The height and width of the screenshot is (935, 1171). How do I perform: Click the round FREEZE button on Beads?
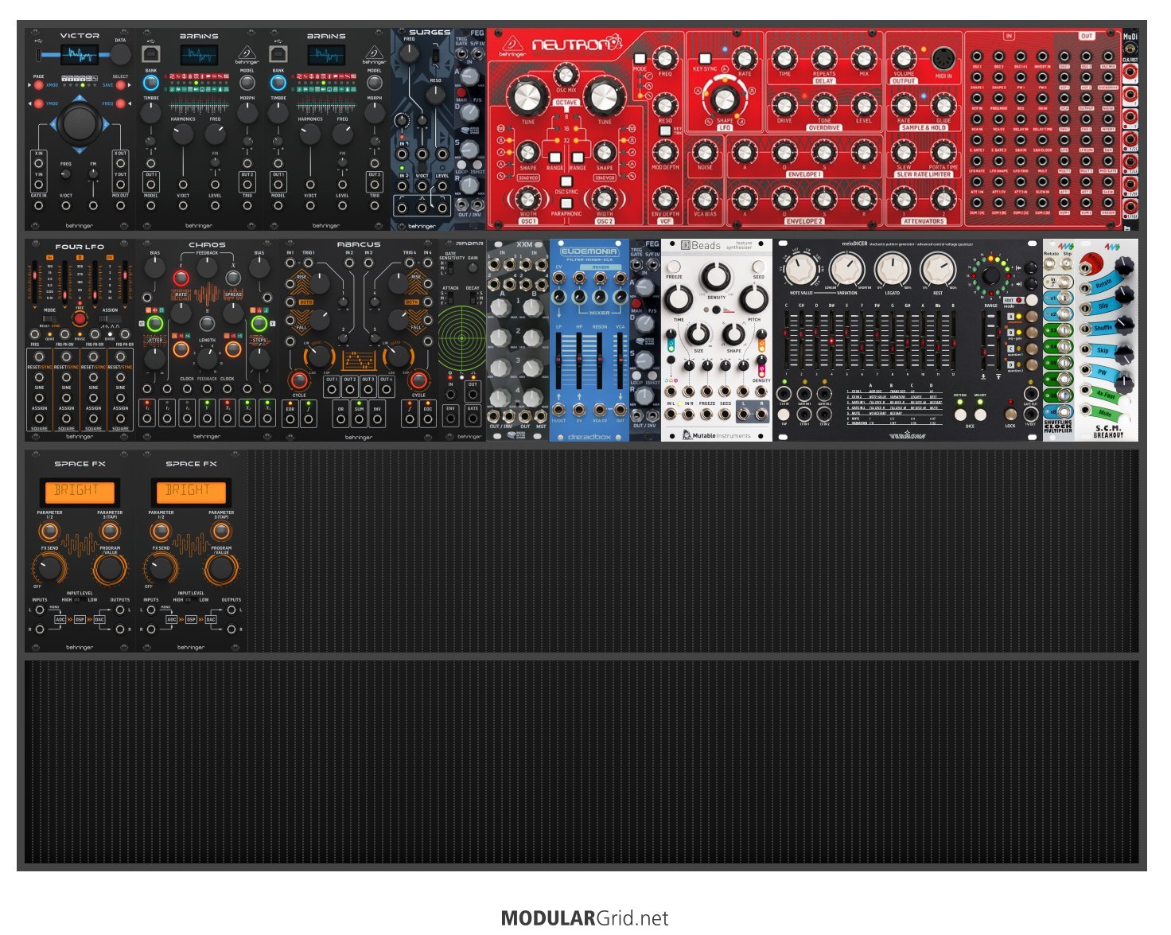click(674, 267)
